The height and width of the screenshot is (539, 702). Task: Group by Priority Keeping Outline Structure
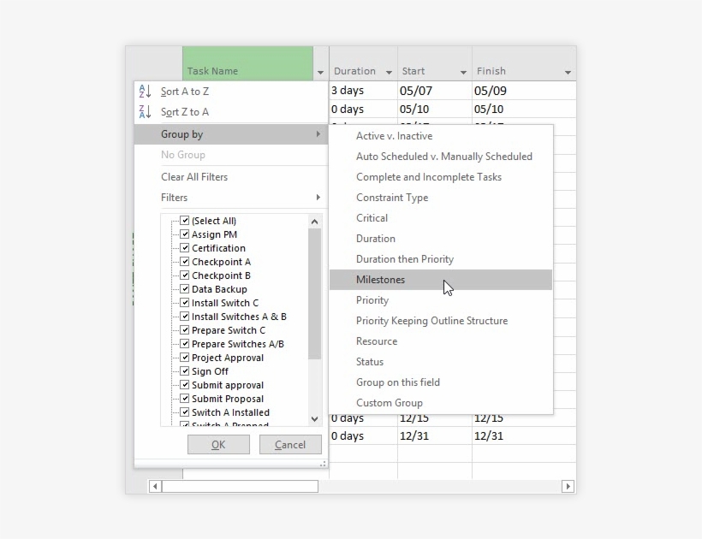(441, 321)
